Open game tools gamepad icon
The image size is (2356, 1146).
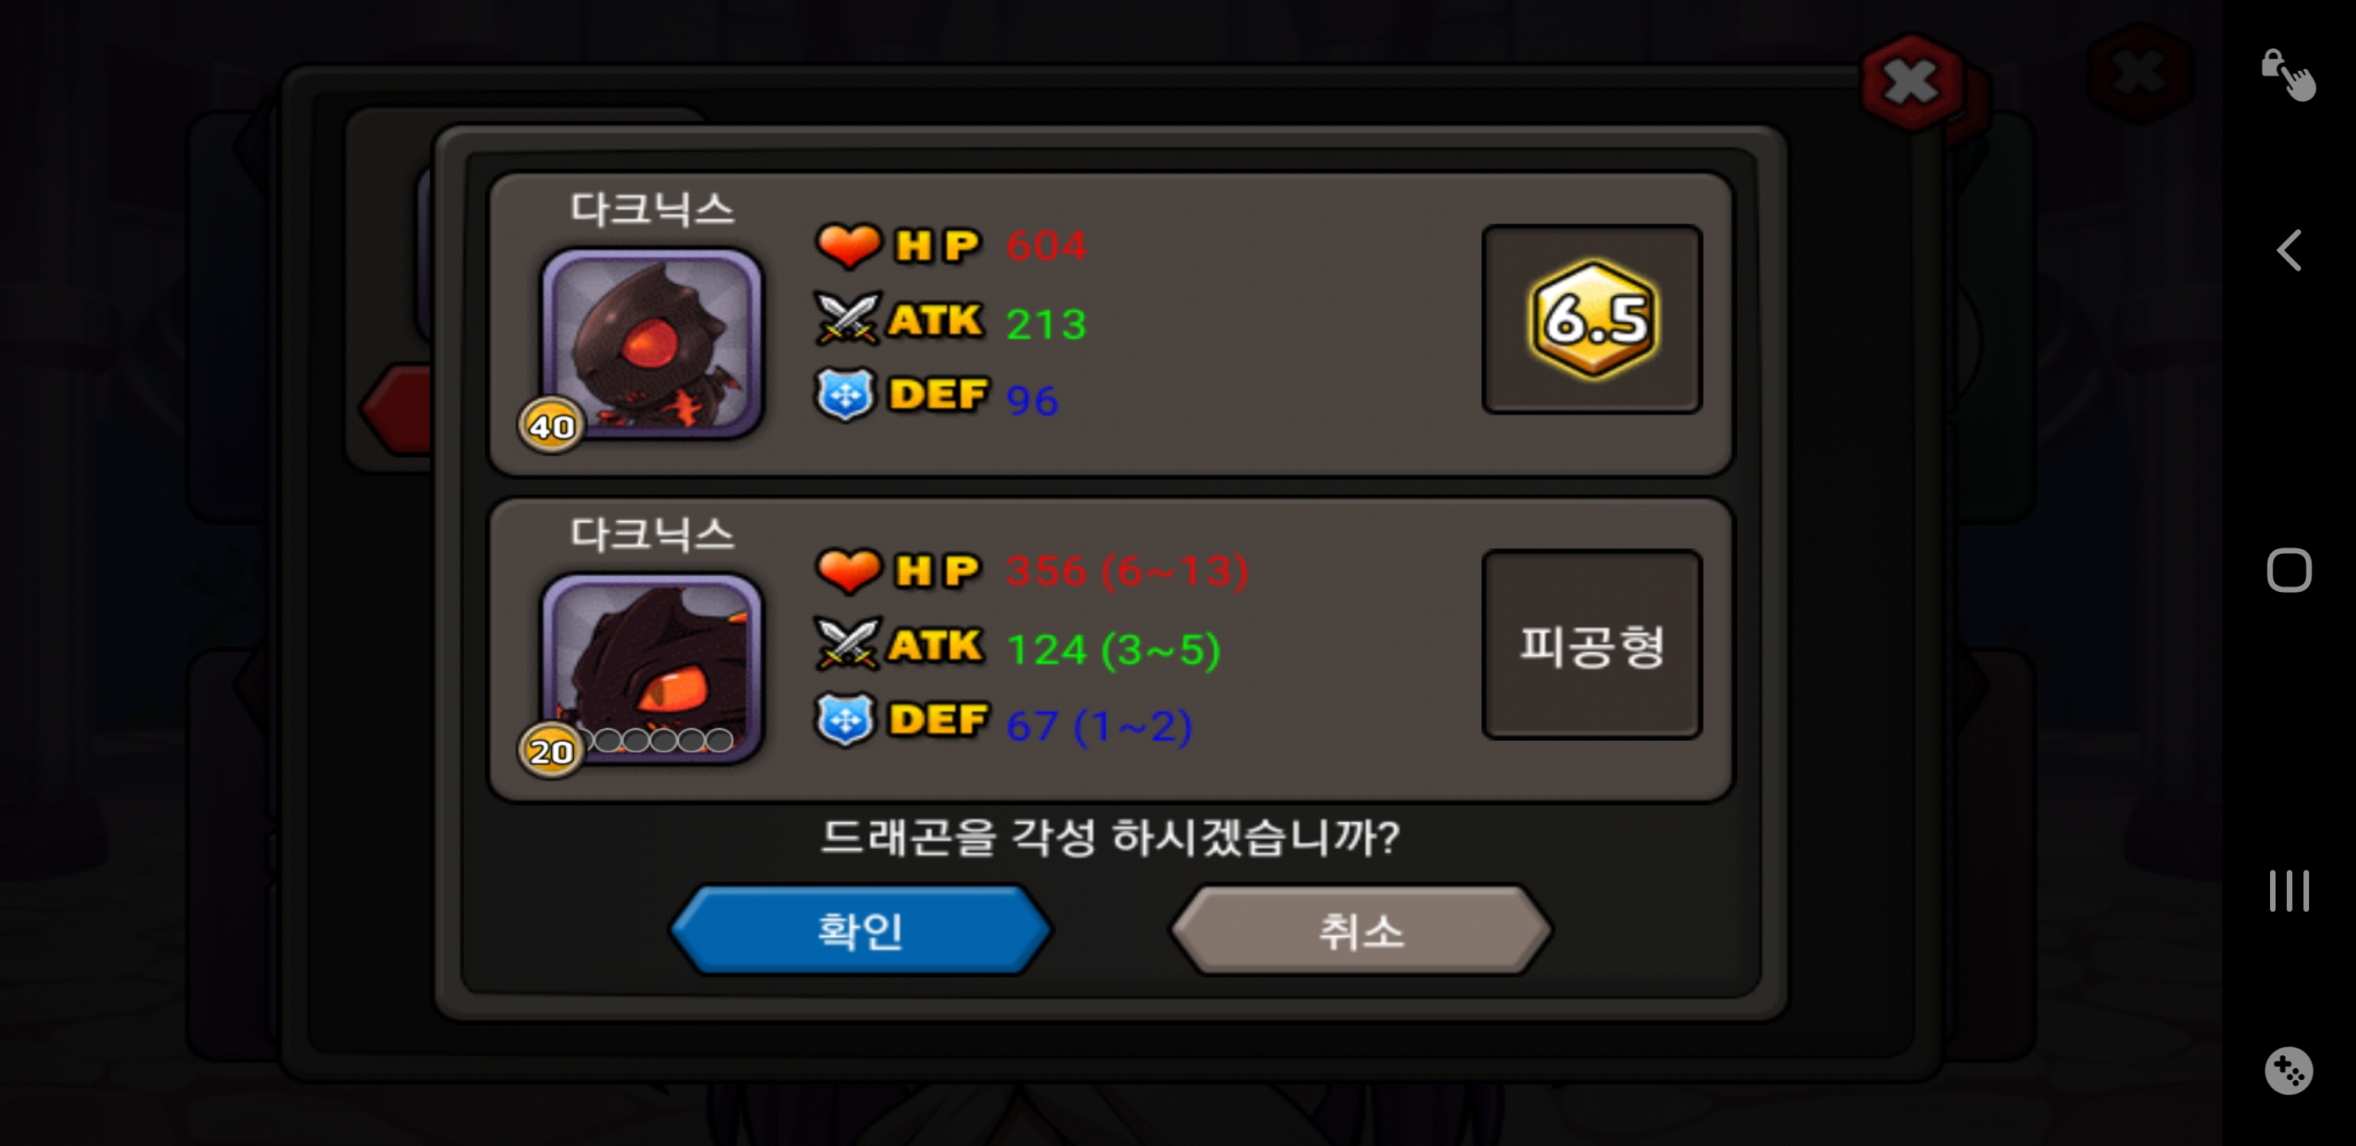pos(2288,1070)
